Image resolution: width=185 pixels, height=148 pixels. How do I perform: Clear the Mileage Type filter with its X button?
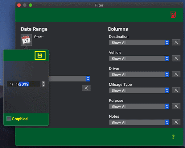(x=176, y=91)
